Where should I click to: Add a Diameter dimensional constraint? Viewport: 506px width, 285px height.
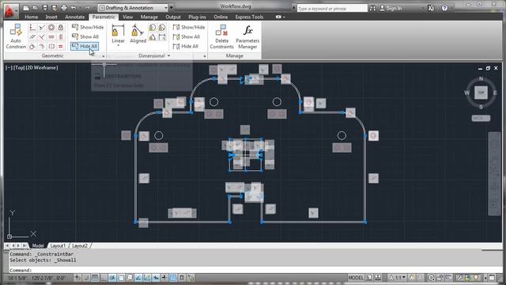pyautogui.click(x=162, y=28)
